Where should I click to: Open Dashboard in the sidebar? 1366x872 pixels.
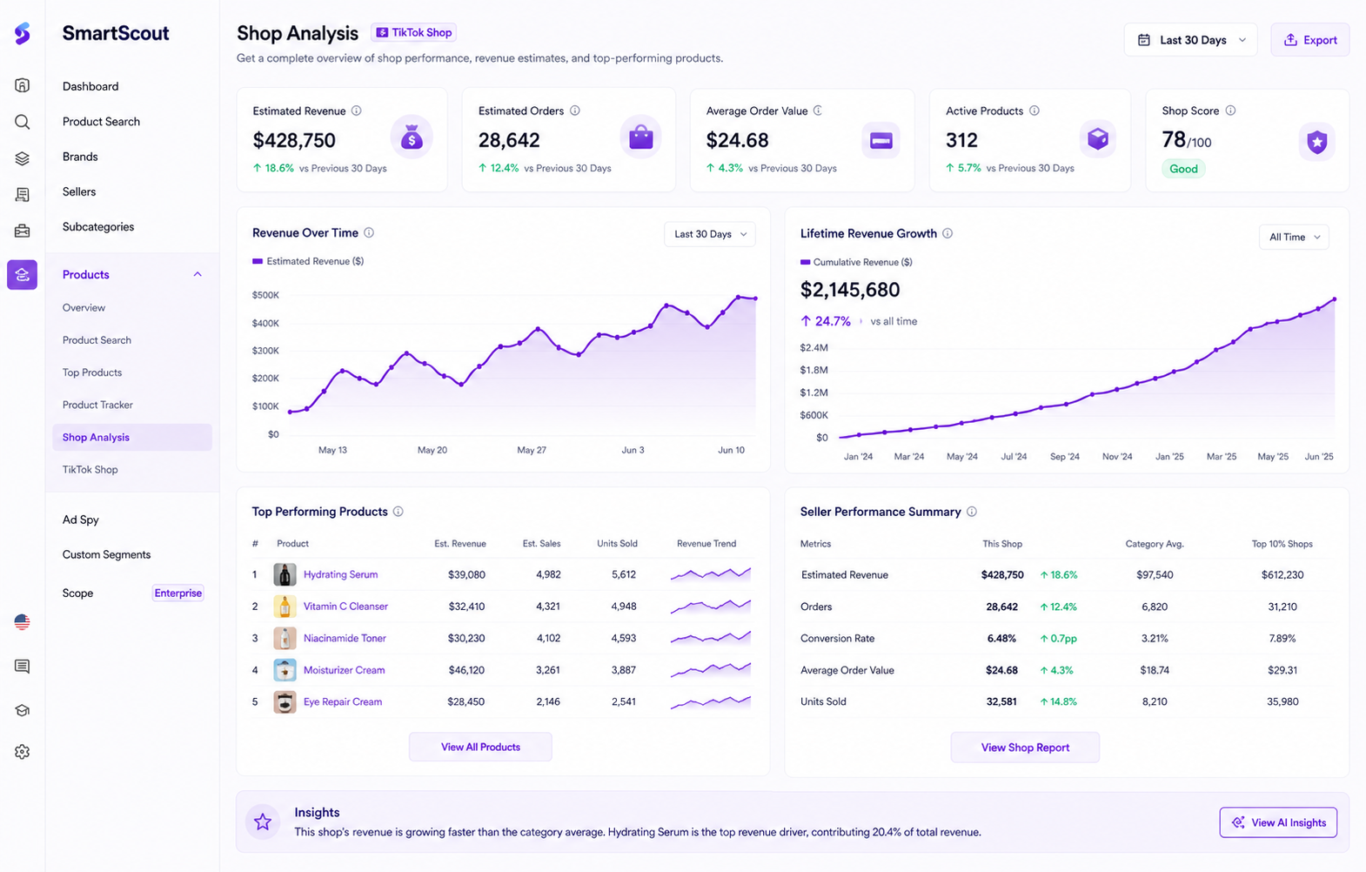point(90,86)
